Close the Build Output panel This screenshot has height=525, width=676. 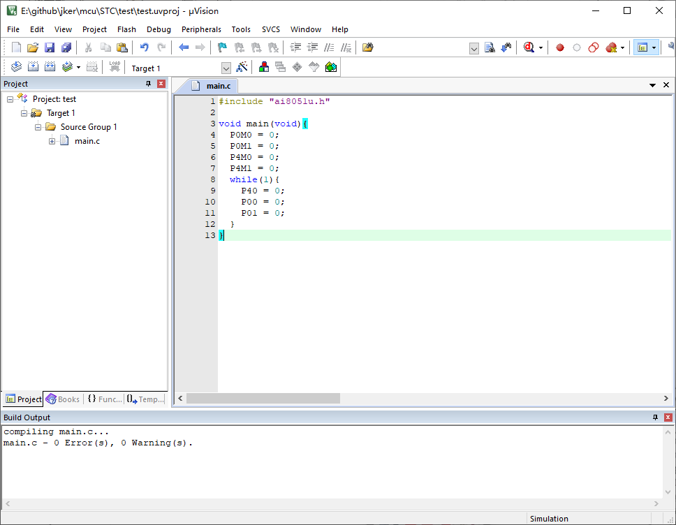[668, 417]
